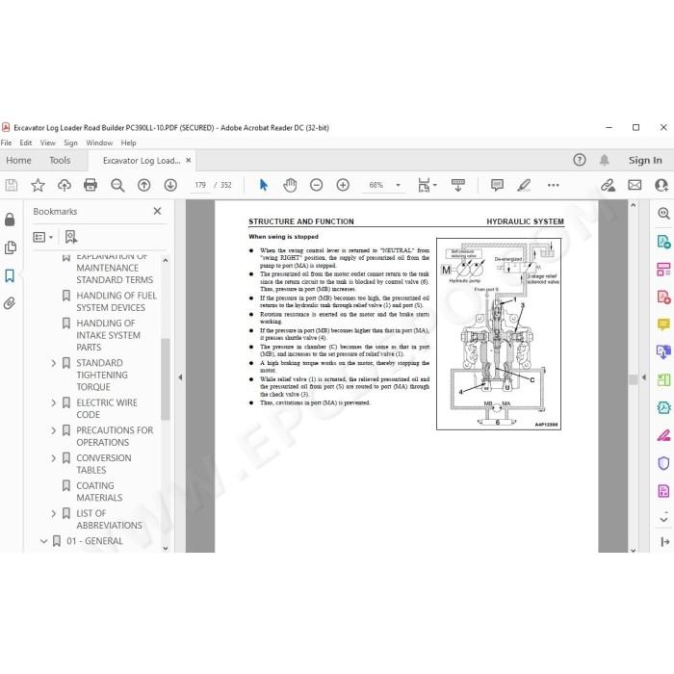Open more tools ellipsis menu
Viewport: 674px width, 674px height.
(554, 185)
